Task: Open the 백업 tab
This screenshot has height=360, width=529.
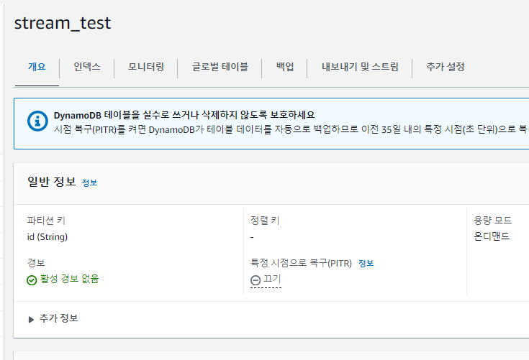Action: click(285, 68)
